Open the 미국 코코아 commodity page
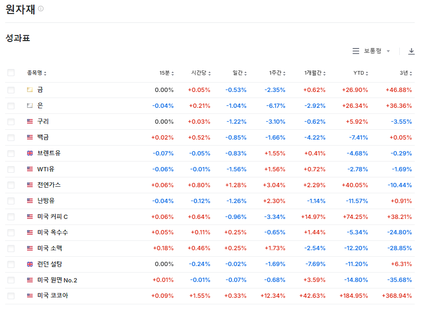425x309 pixels. point(53,296)
